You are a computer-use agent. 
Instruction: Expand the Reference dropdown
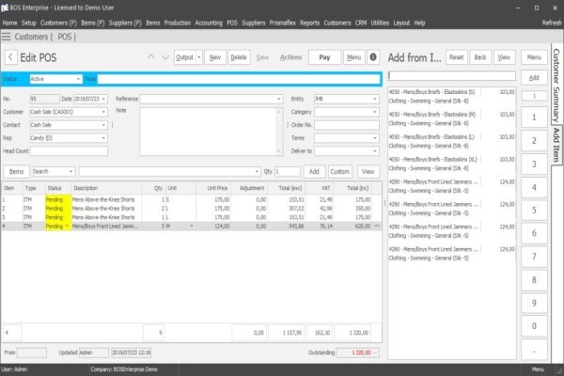coord(279,99)
